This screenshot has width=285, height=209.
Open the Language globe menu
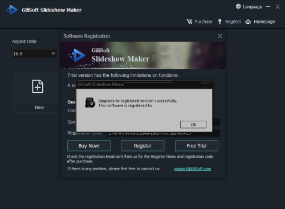(x=238, y=6)
